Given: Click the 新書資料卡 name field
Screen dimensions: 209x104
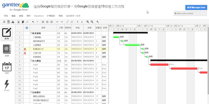Looking at the screenshot, I should point(43,49).
